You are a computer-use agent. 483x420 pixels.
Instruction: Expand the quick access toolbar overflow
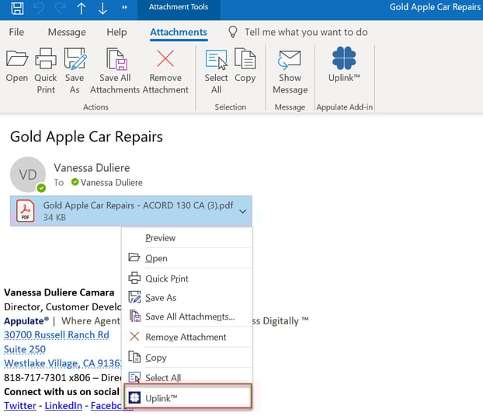pos(124,8)
